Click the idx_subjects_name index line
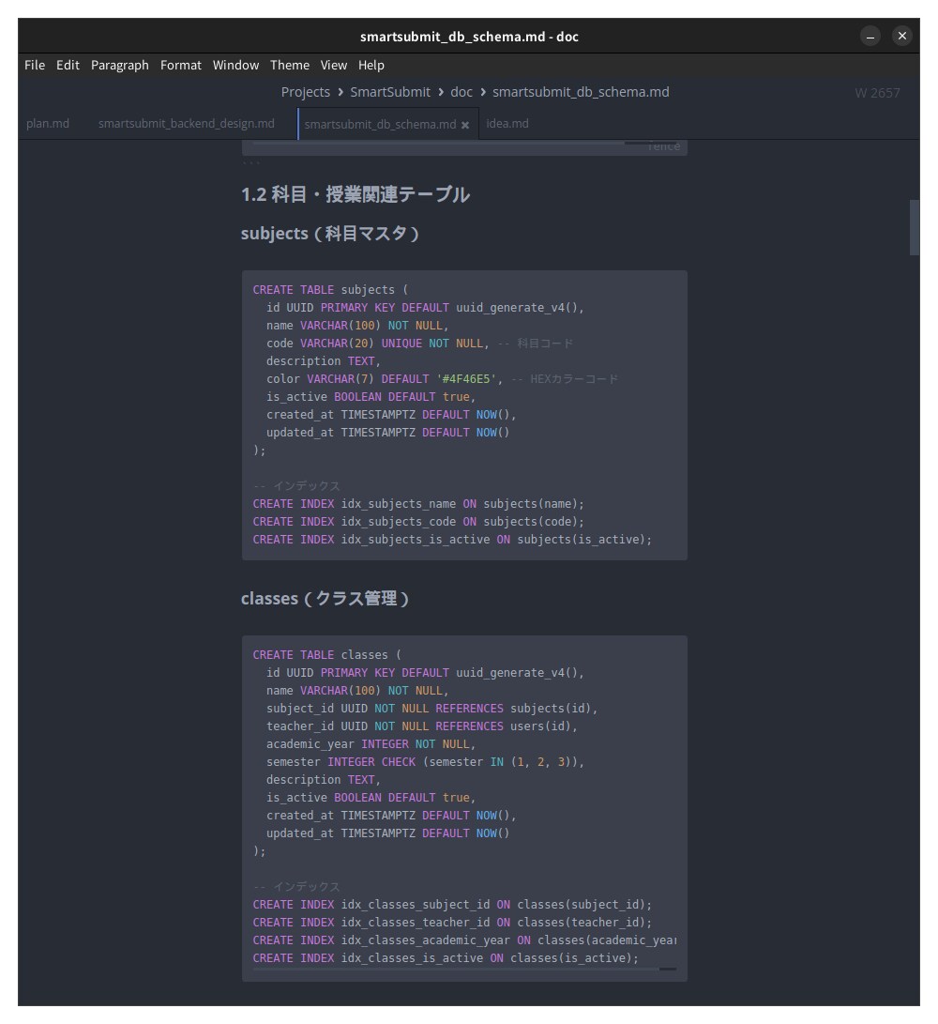This screenshot has height=1024, width=938. tap(418, 503)
